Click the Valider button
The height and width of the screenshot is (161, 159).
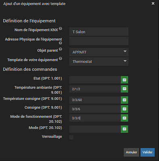(x=148, y=152)
